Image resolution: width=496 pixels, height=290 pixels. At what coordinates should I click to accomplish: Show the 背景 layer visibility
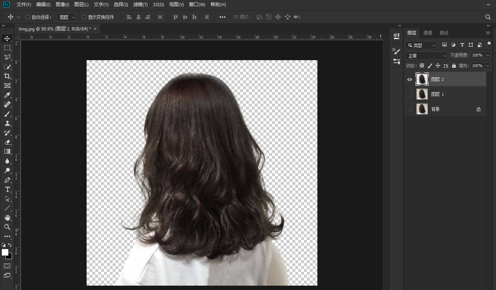tap(409, 109)
